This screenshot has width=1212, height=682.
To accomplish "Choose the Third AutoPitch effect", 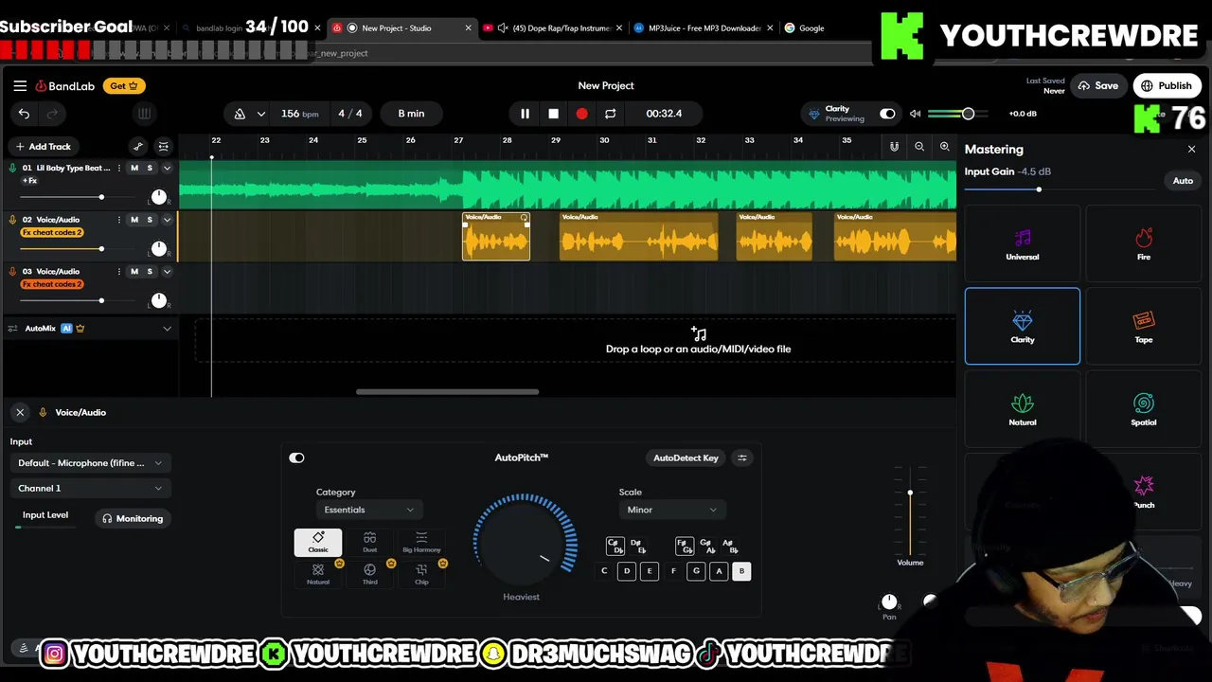I will point(369,574).
